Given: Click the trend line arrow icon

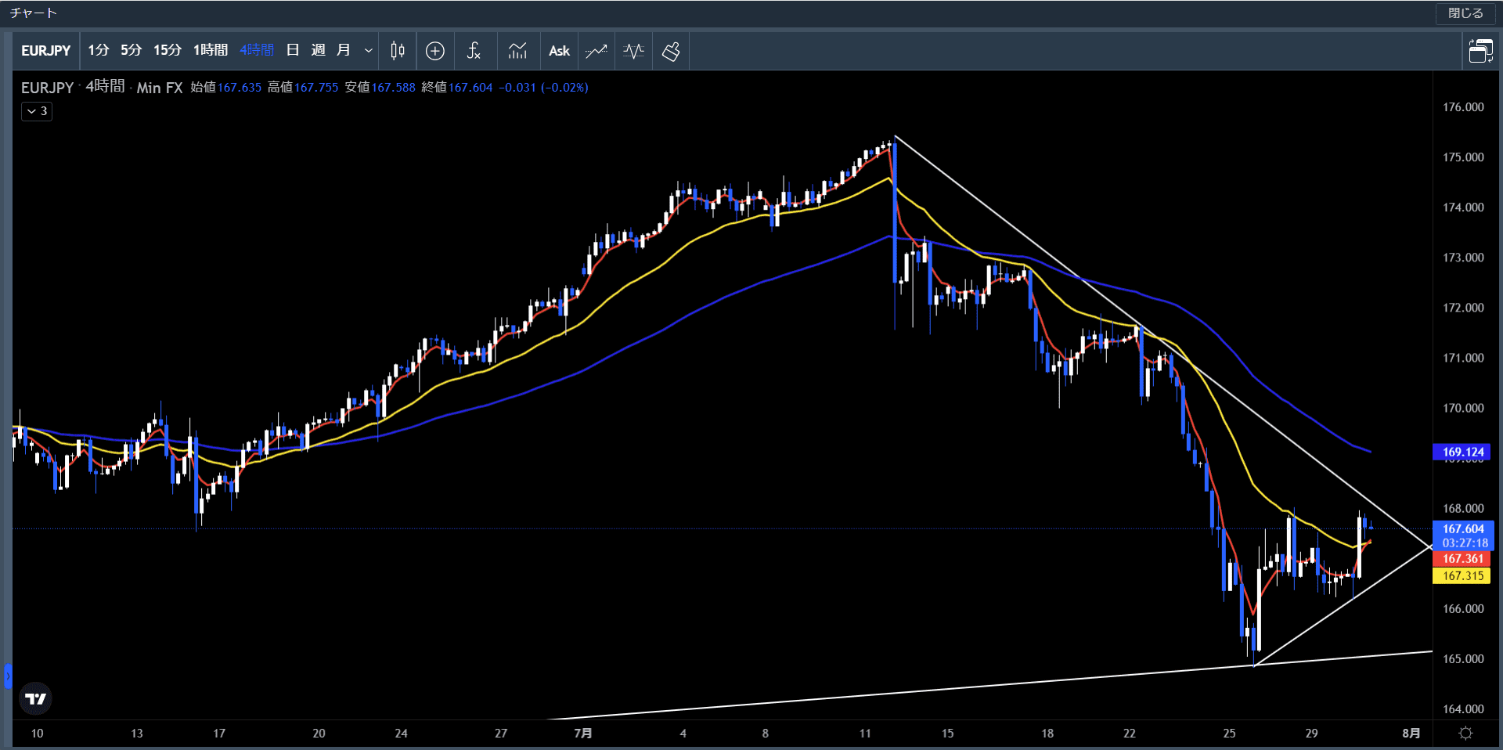Looking at the screenshot, I should [x=597, y=51].
